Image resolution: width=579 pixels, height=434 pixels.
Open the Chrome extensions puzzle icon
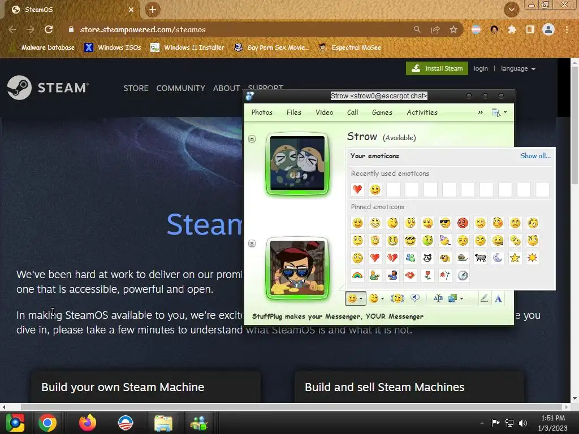pyautogui.click(x=512, y=29)
